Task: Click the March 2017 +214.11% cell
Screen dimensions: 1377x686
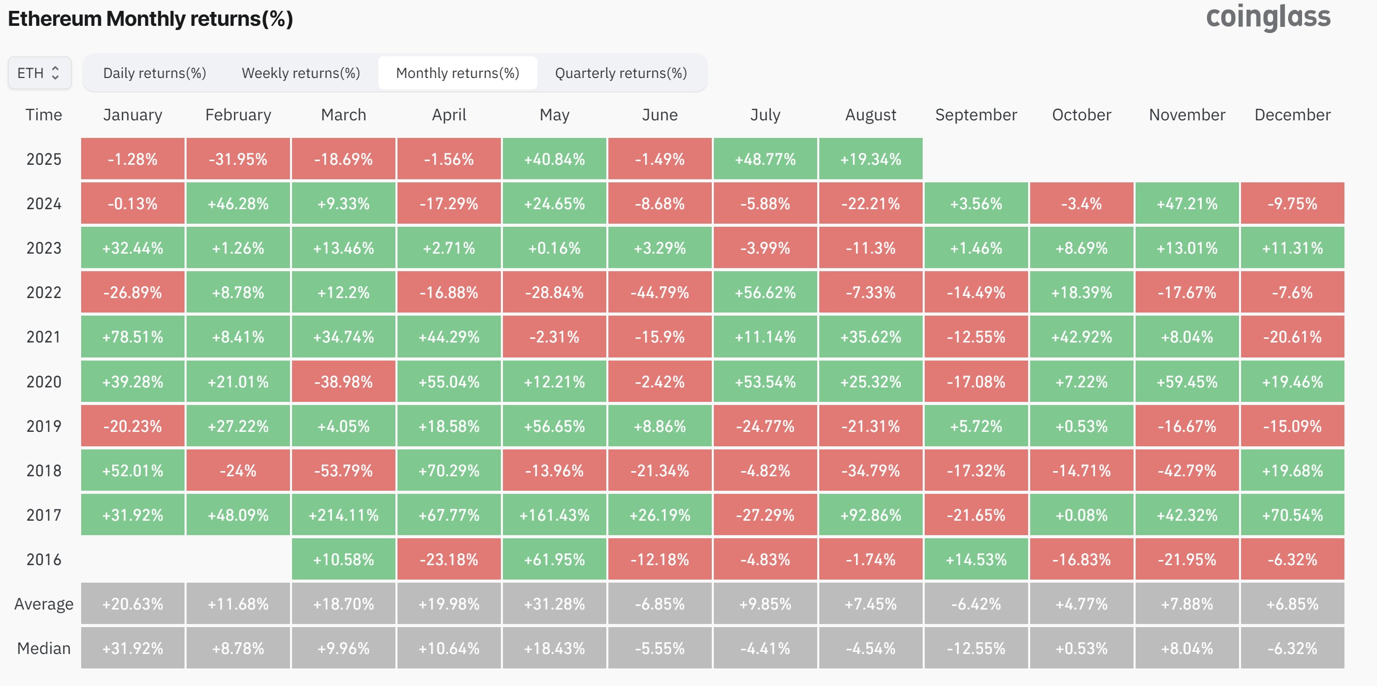Action: (344, 514)
